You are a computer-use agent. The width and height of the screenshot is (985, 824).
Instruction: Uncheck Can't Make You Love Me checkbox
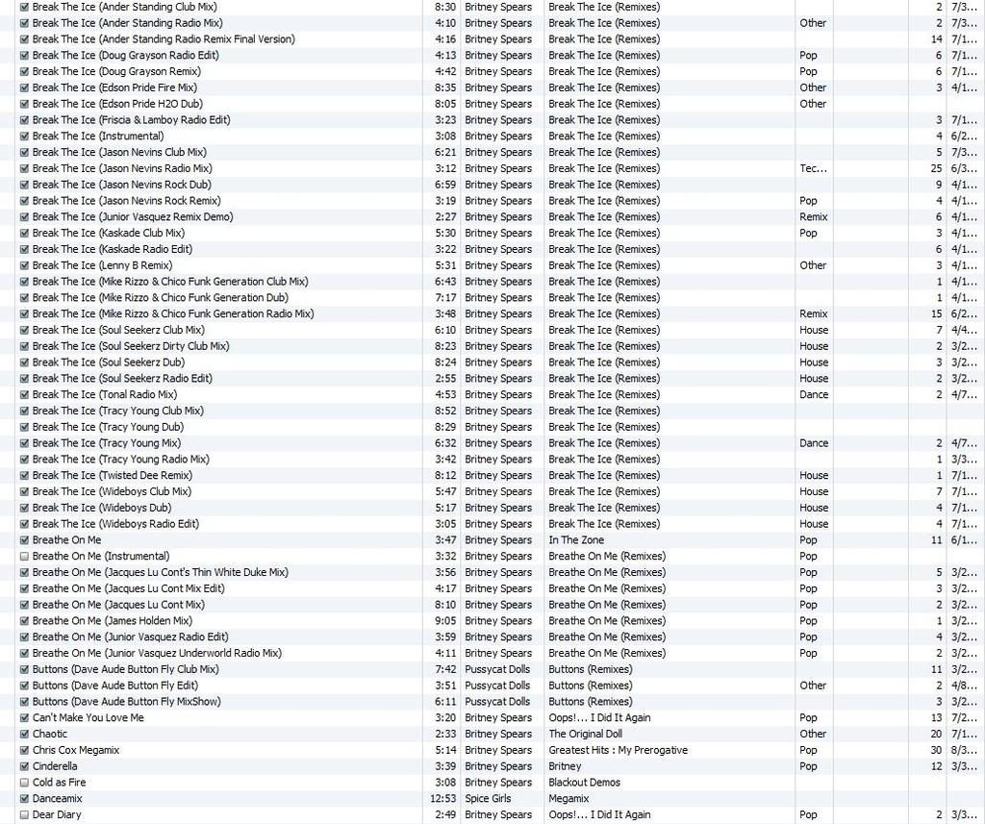click(x=24, y=718)
